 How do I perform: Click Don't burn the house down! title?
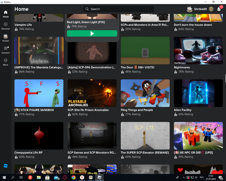[x=193, y=25]
